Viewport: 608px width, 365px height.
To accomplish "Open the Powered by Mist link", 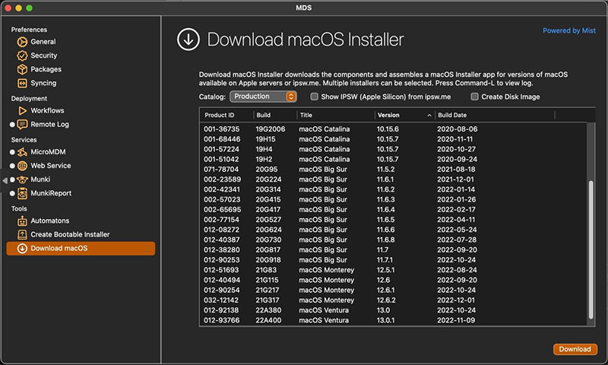I will point(568,30).
